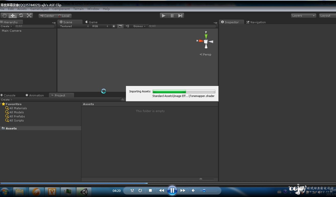Select the Scale tool
The width and height of the screenshot is (336, 197).
click(29, 16)
